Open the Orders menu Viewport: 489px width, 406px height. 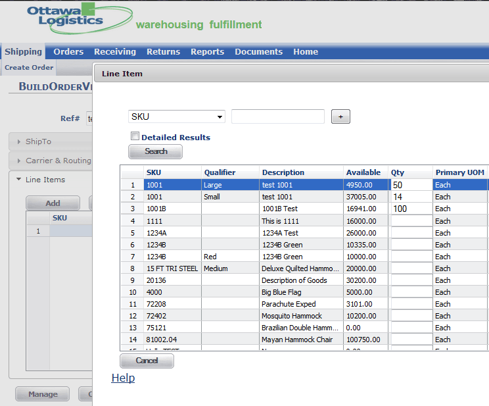click(x=68, y=52)
